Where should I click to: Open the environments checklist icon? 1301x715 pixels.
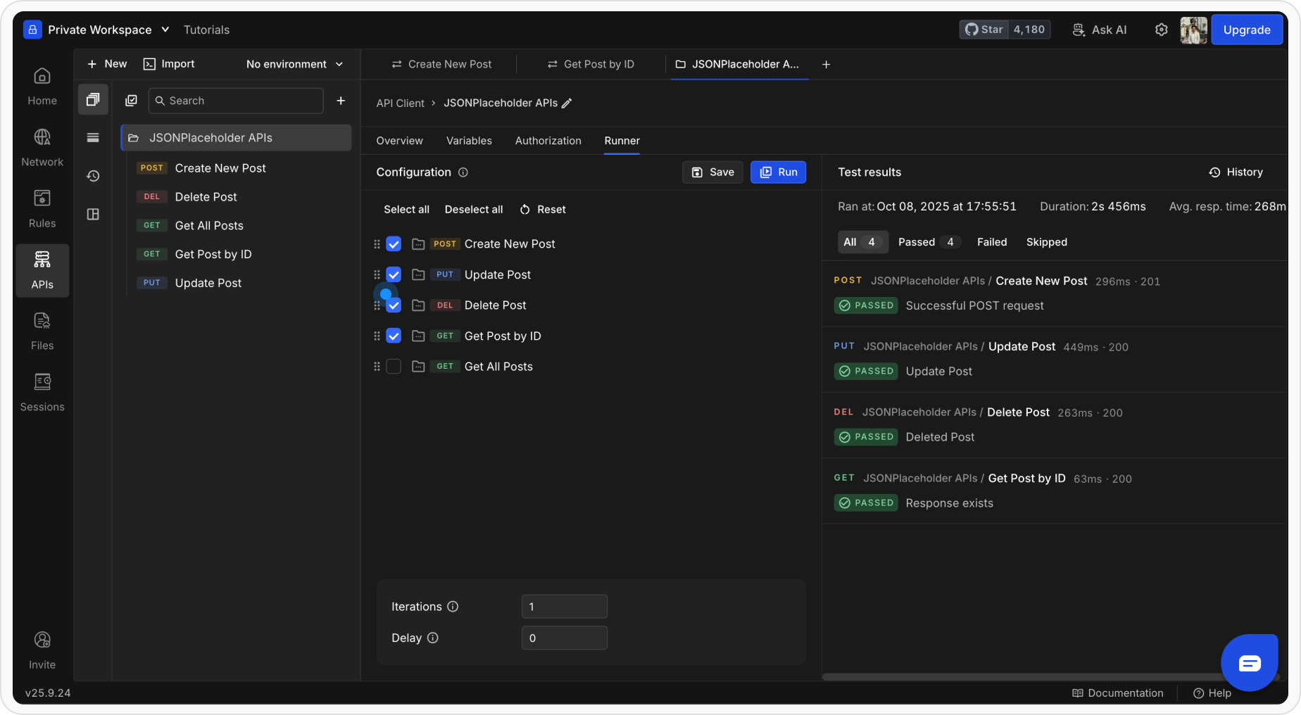click(131, 100)
